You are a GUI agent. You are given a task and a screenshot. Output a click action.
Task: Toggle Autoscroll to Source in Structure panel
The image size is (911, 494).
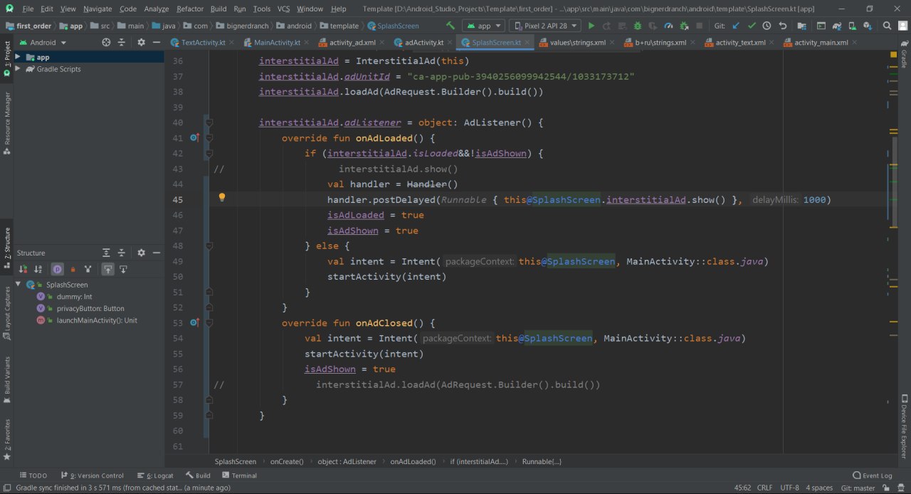coord(107,269)
